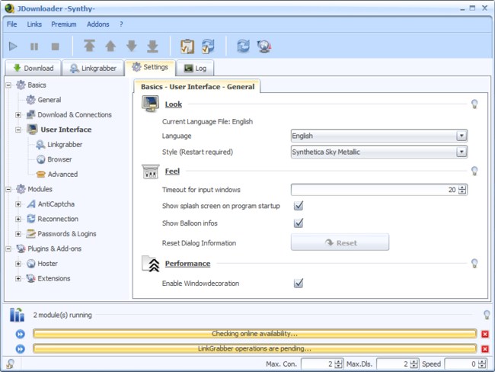Click the Max. Con. stepper arrows

point(338,364)
